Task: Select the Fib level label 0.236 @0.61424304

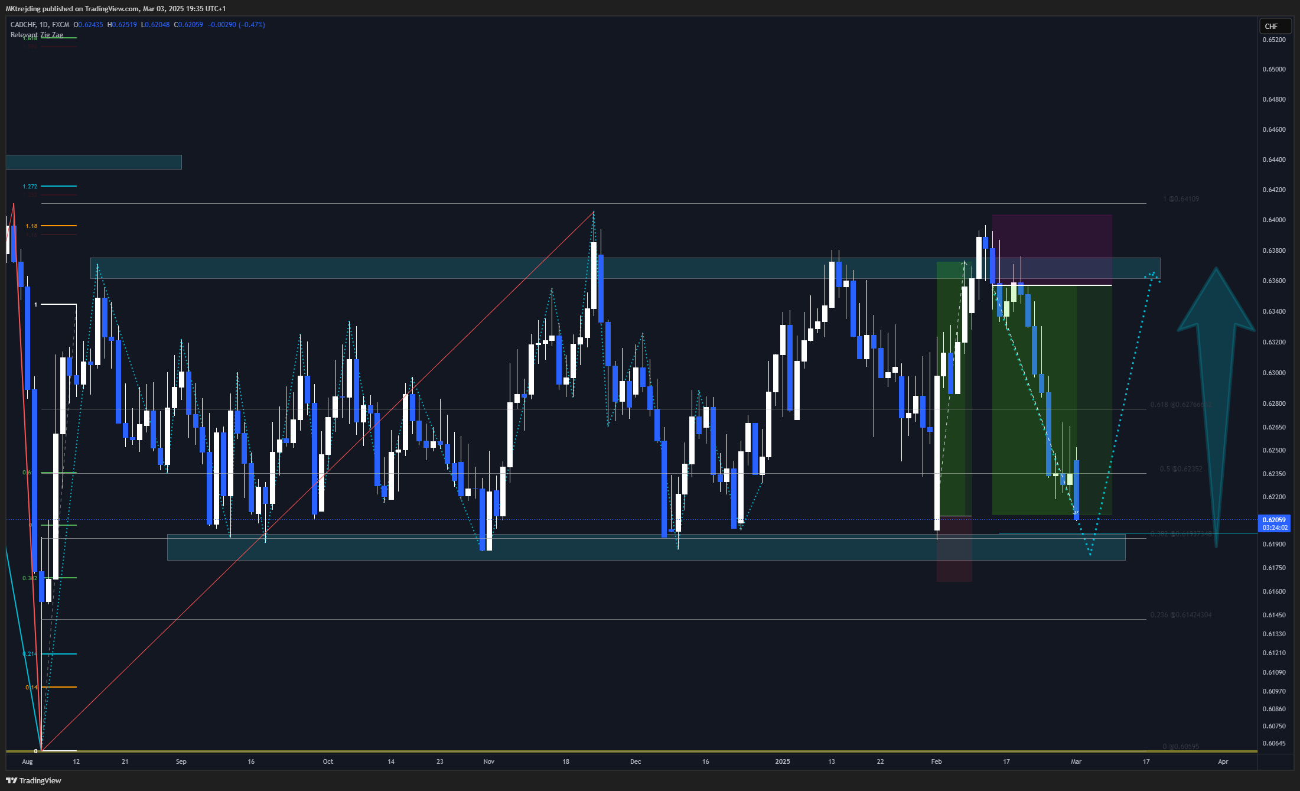Action: pyautogui.click(x=1181, y=615)
